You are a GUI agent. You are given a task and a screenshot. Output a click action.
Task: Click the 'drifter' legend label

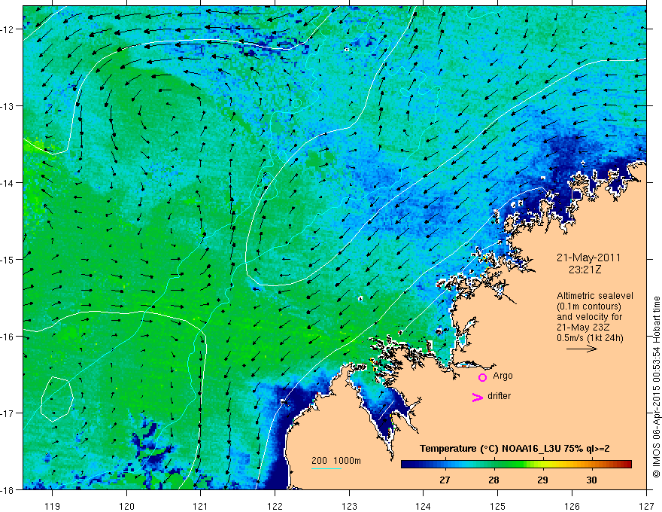point(499,396)
